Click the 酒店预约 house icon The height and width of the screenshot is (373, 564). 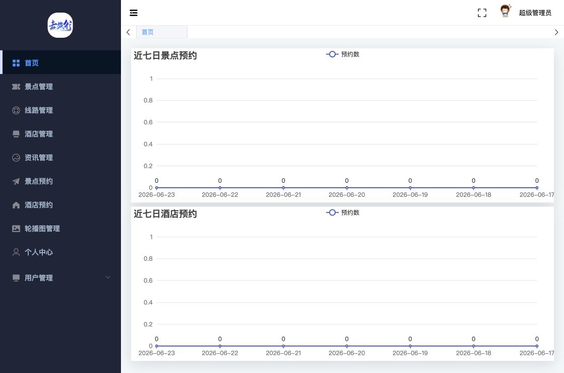(x=16, y=205)
